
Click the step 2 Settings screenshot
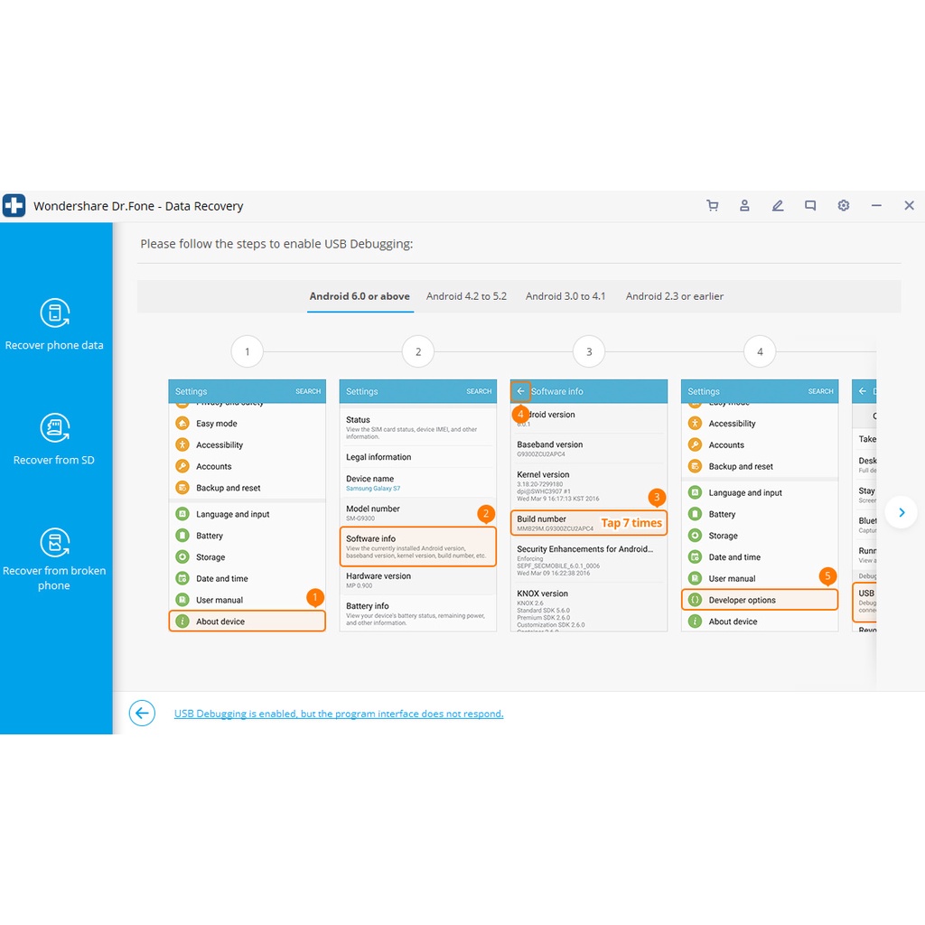coord(417,506)
